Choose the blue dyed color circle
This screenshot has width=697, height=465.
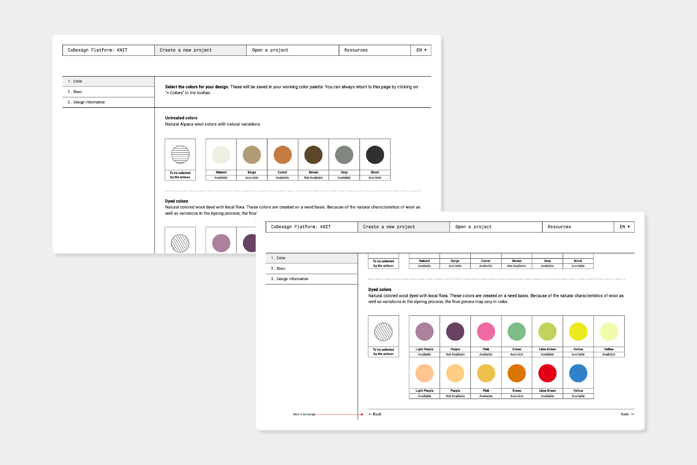tap(578, 373)
